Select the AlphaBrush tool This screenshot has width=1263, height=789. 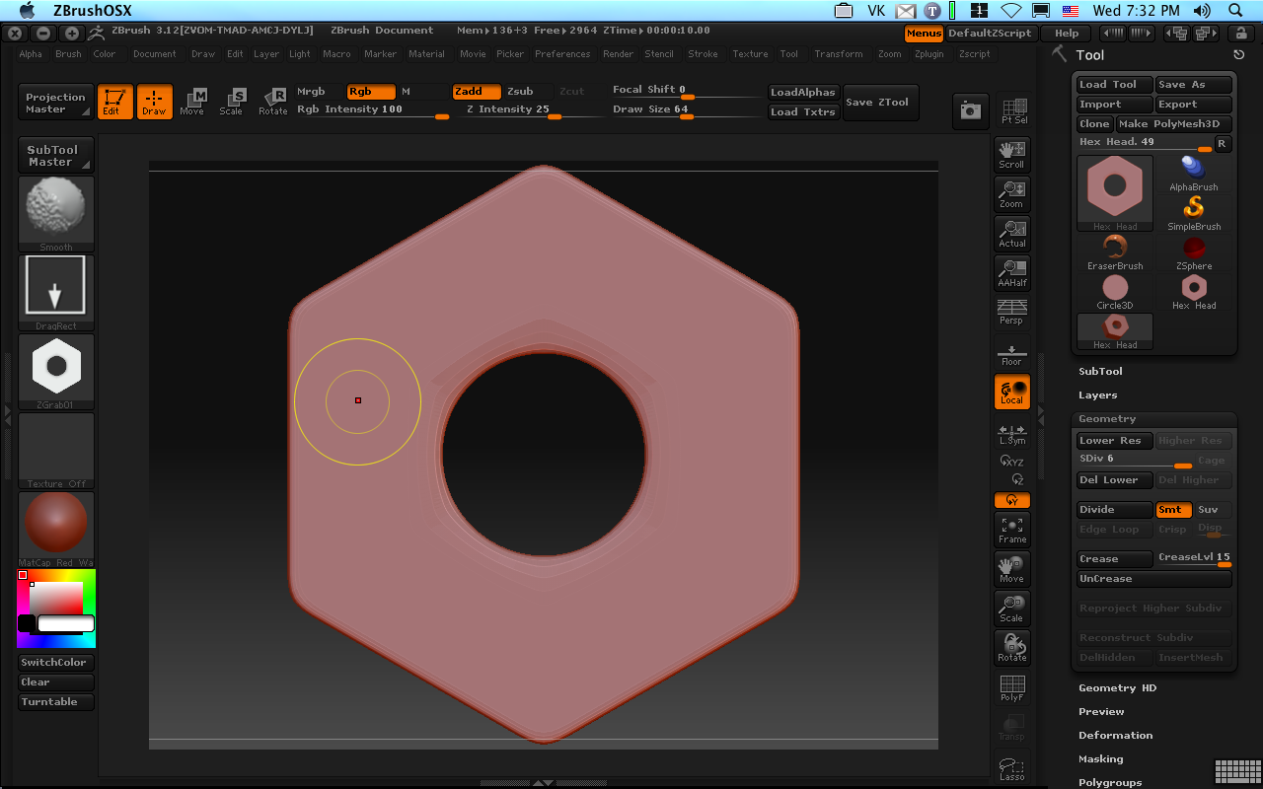[x=1194, y=175]
